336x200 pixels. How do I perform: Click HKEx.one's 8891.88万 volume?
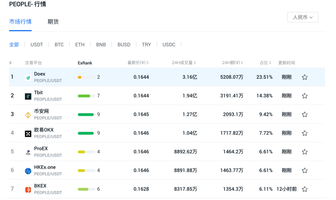(x=186, y=170)
